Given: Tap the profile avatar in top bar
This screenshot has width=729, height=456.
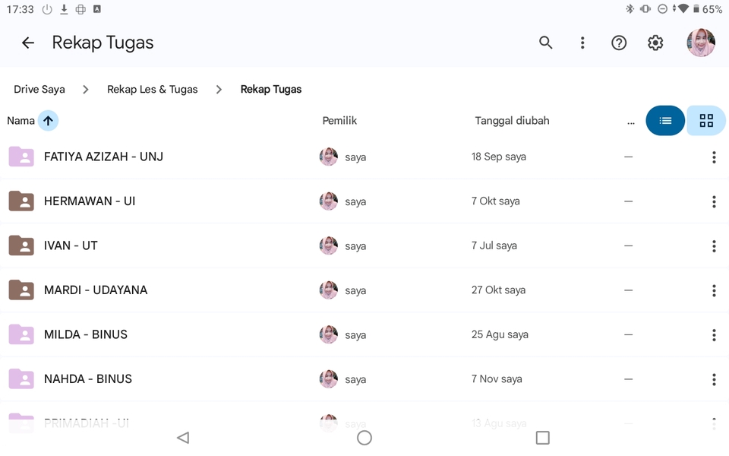Looking at the screenshot, I should pyautogui.click(x=700, y=43).
